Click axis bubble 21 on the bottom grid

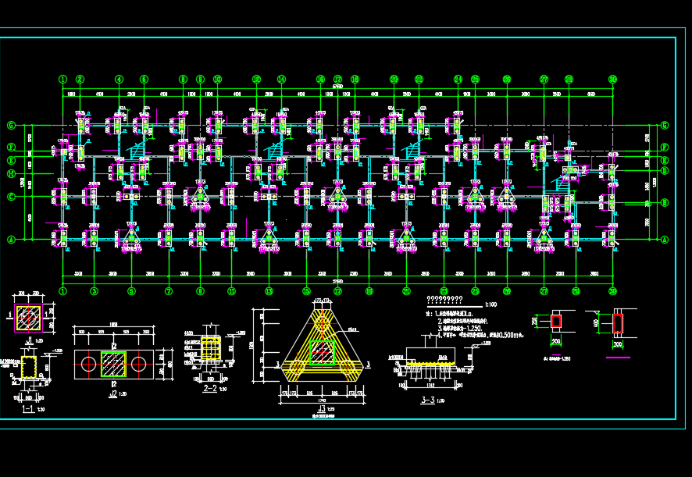406,291
